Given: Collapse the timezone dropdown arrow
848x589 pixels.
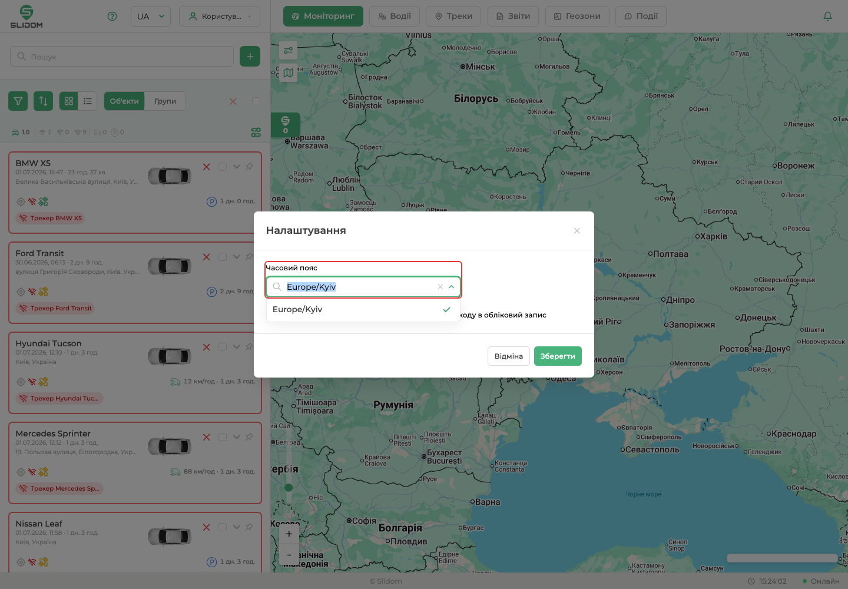Looking at the screenshot, I should pos(452,287).
